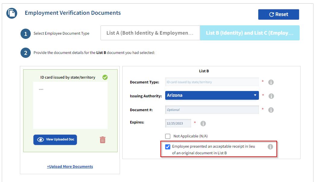Open the Issuing Authority dropdown showing Arizona

click(212, 96)
